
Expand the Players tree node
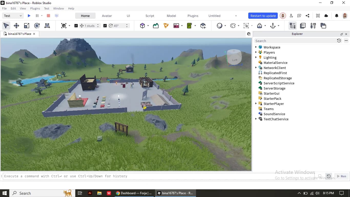[x=256, y=52]
